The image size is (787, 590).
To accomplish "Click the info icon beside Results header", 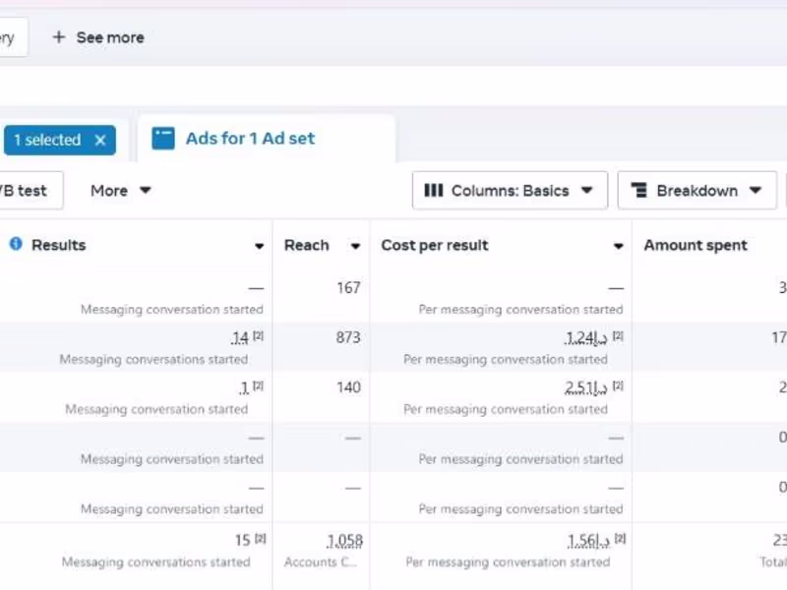I will 15,245.
